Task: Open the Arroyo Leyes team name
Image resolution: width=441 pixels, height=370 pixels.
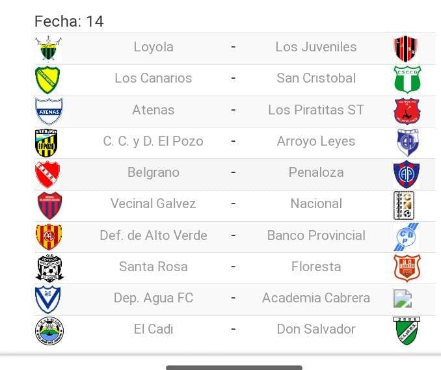Action: click(x=316, y=141)
